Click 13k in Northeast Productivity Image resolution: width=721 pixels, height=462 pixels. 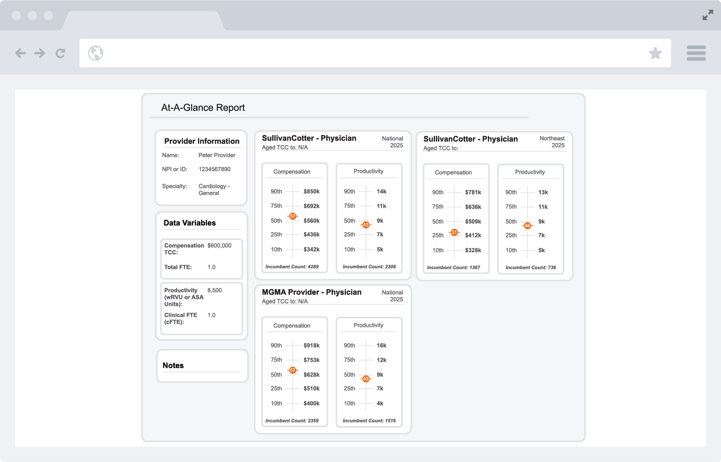pos(543,192)
